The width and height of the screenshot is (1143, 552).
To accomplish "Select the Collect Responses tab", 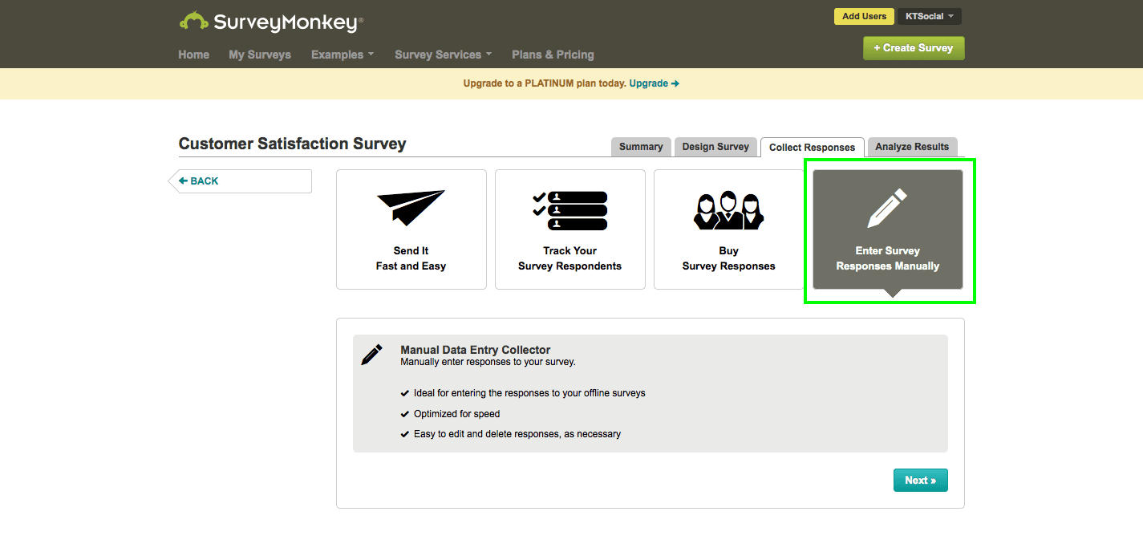I will (812, 147).
